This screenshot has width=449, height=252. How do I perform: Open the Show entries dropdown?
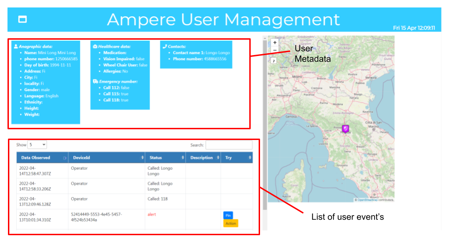point(37,145)
